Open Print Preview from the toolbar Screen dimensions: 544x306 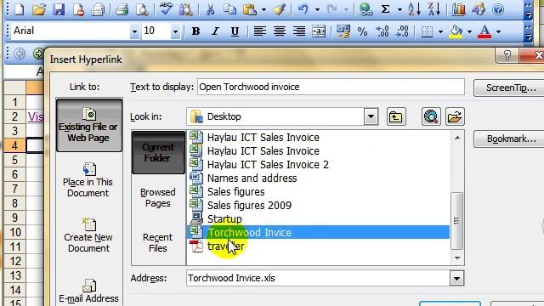[142, 9]
